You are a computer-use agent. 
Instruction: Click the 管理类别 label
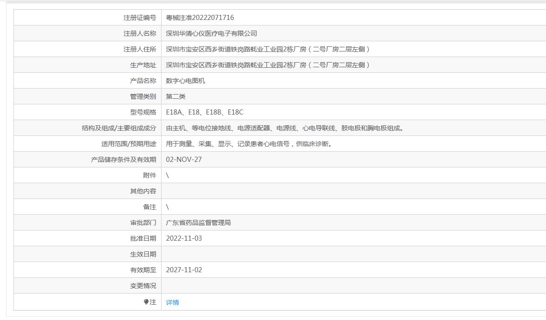(143, 96)
